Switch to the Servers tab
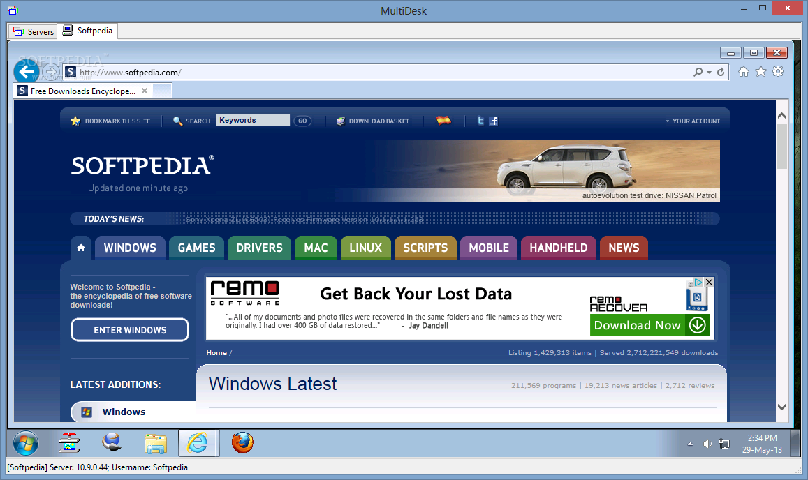The height and width of the screenshot is (480, 808). pos(34,31)
